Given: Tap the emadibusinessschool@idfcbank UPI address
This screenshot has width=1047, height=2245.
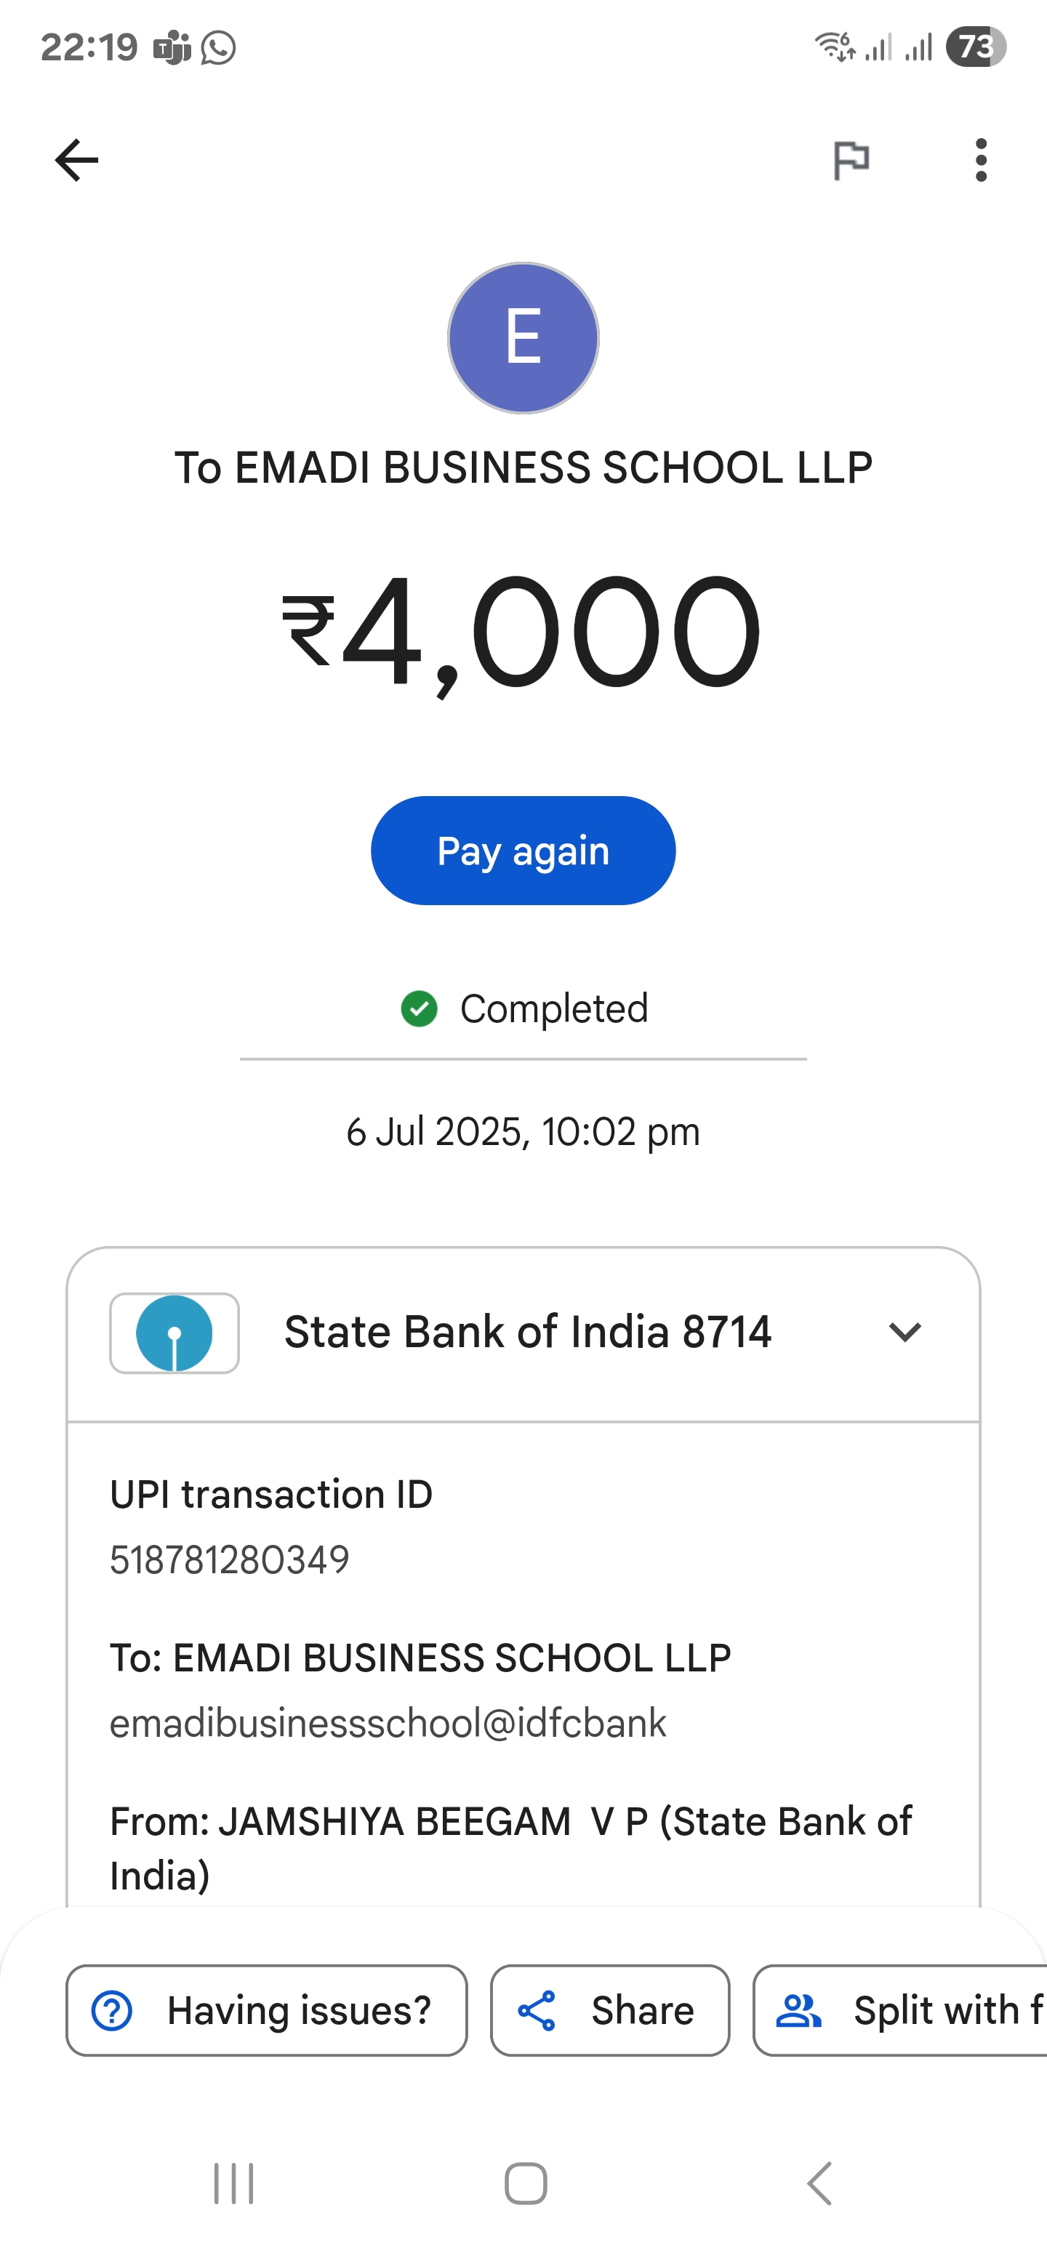Looking at the screenshot, I should click(x=388, y=1723).
